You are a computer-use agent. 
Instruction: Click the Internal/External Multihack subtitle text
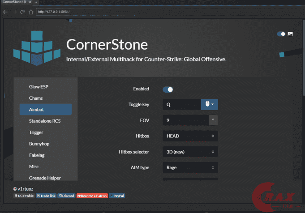(x=146, y=59)
